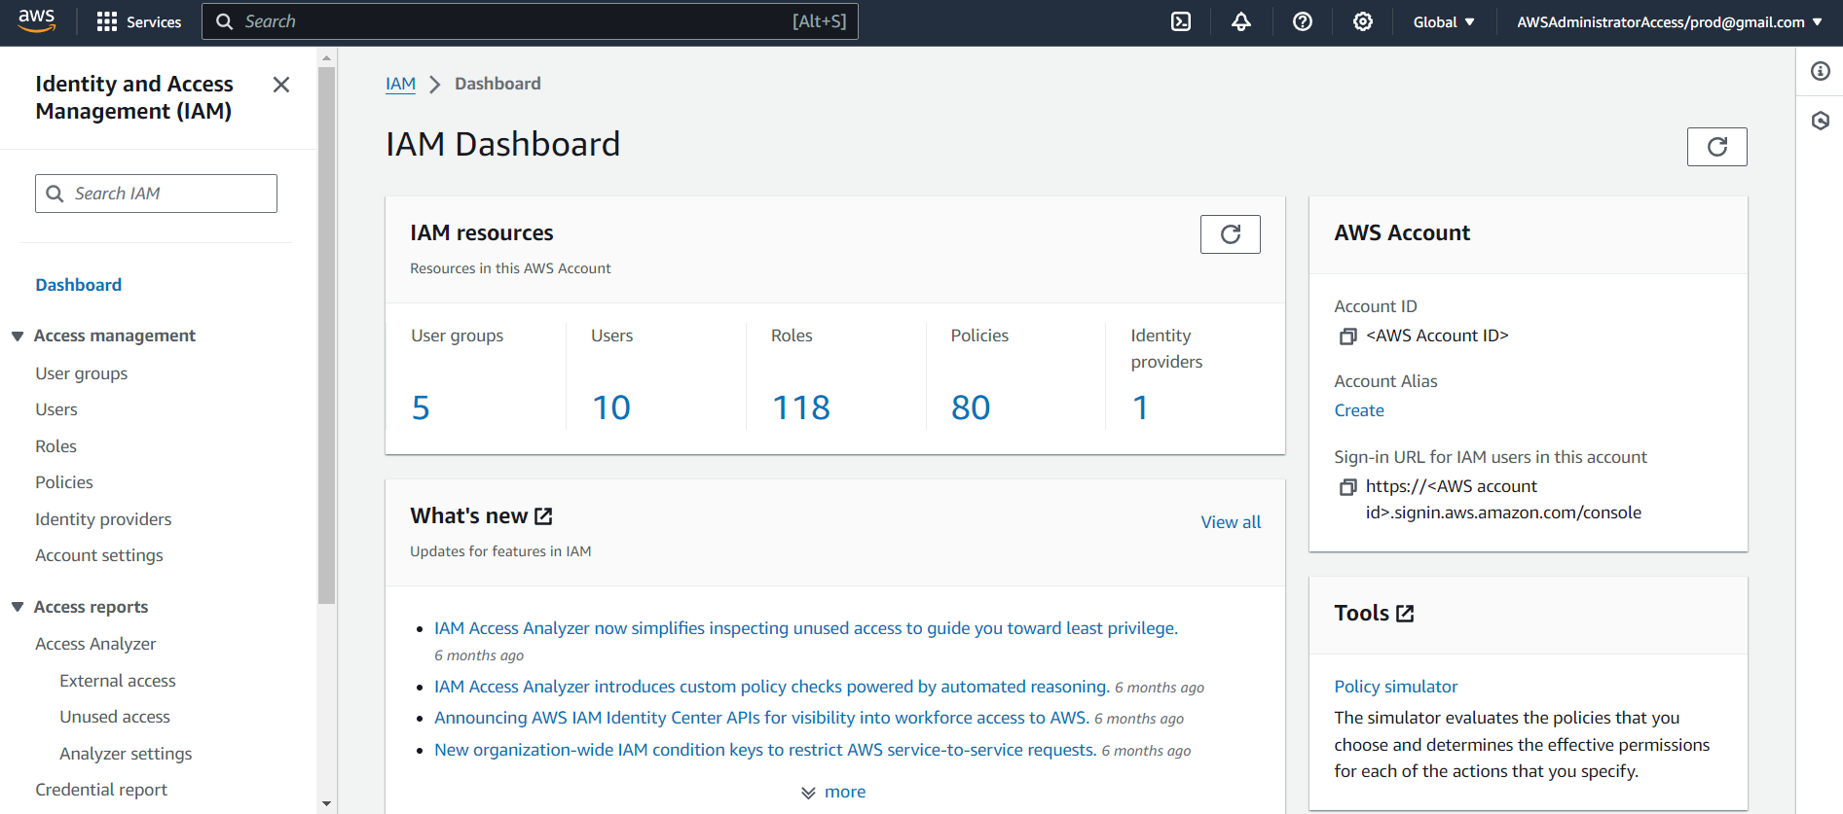Click the sidebar scroll down arrow
This screenshot has width=1843, height=814.
click(x=326, y=804)
